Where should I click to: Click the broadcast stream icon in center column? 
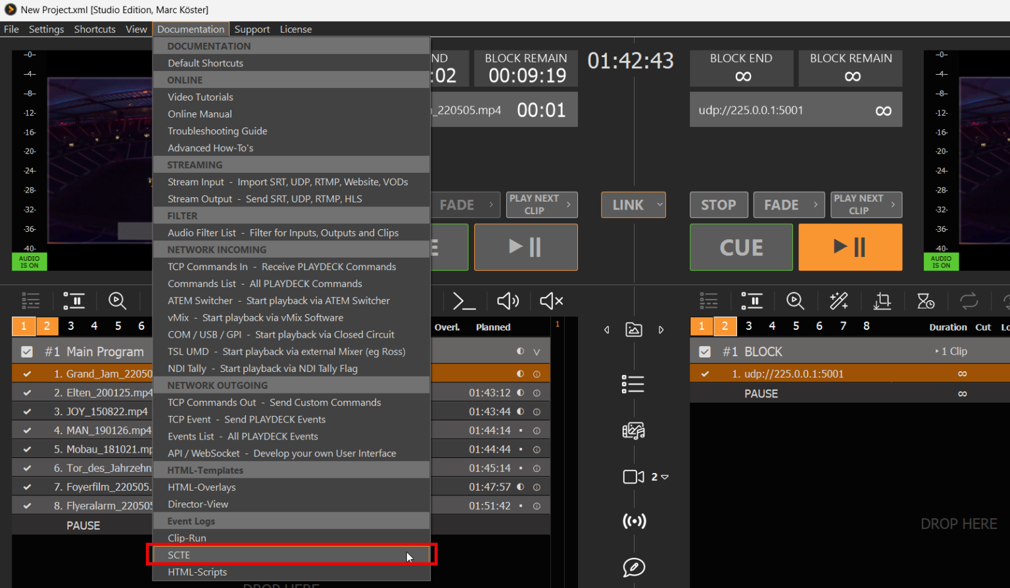(634, 521)
